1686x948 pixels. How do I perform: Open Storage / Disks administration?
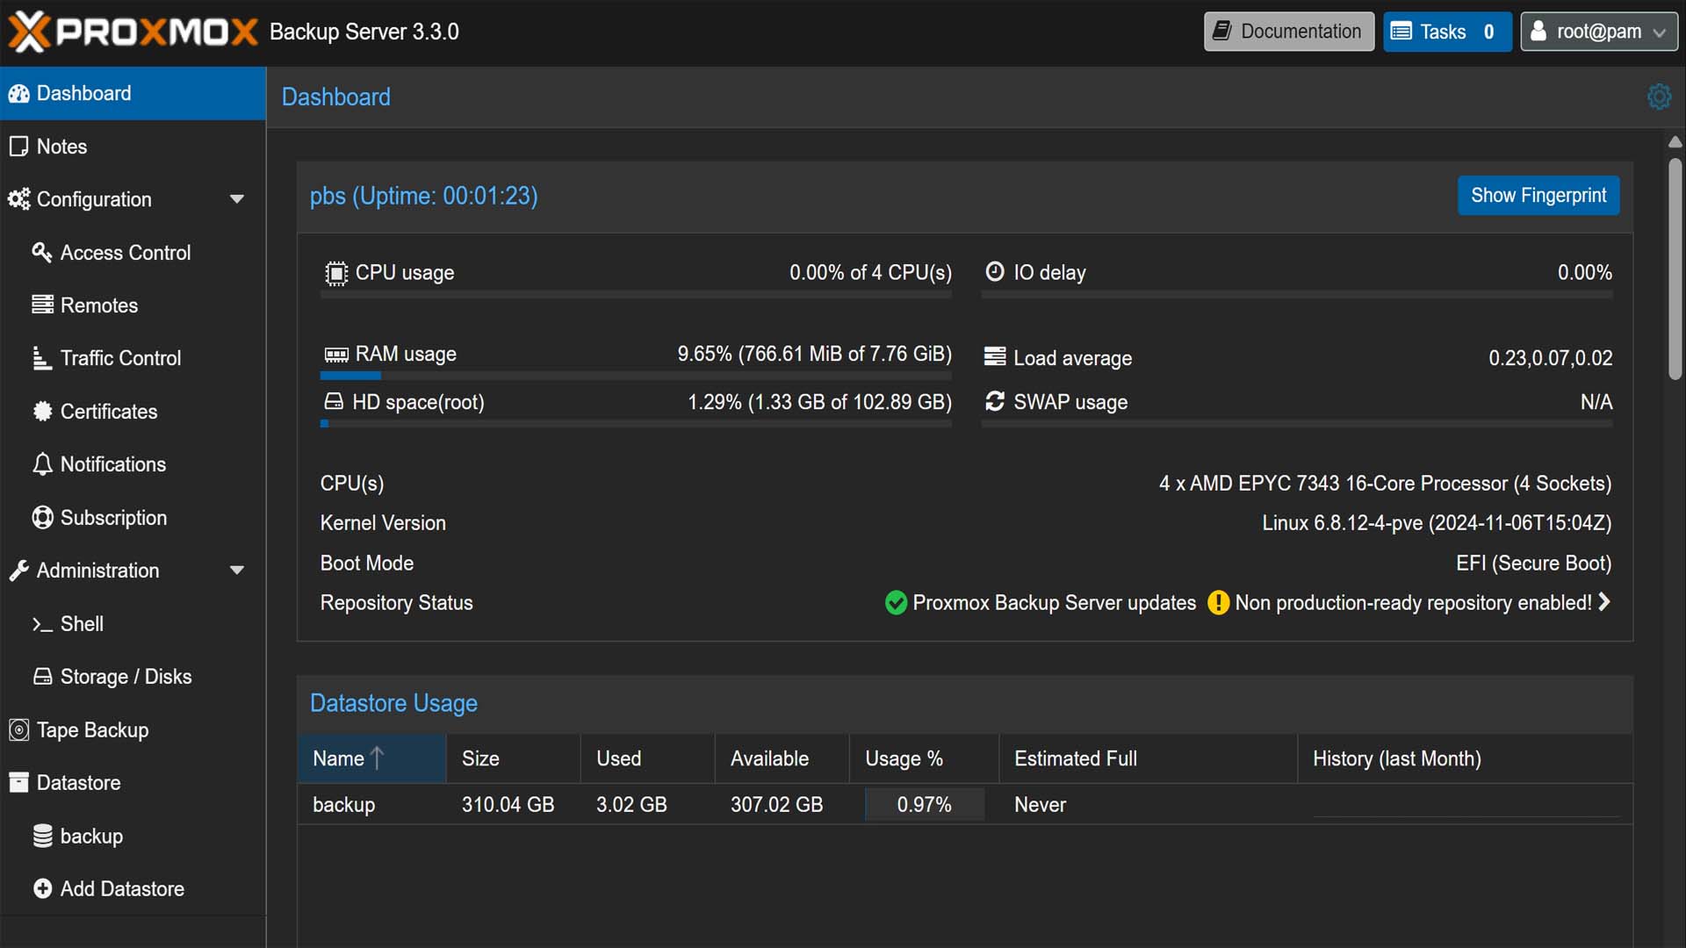click(x=133, y=677)
